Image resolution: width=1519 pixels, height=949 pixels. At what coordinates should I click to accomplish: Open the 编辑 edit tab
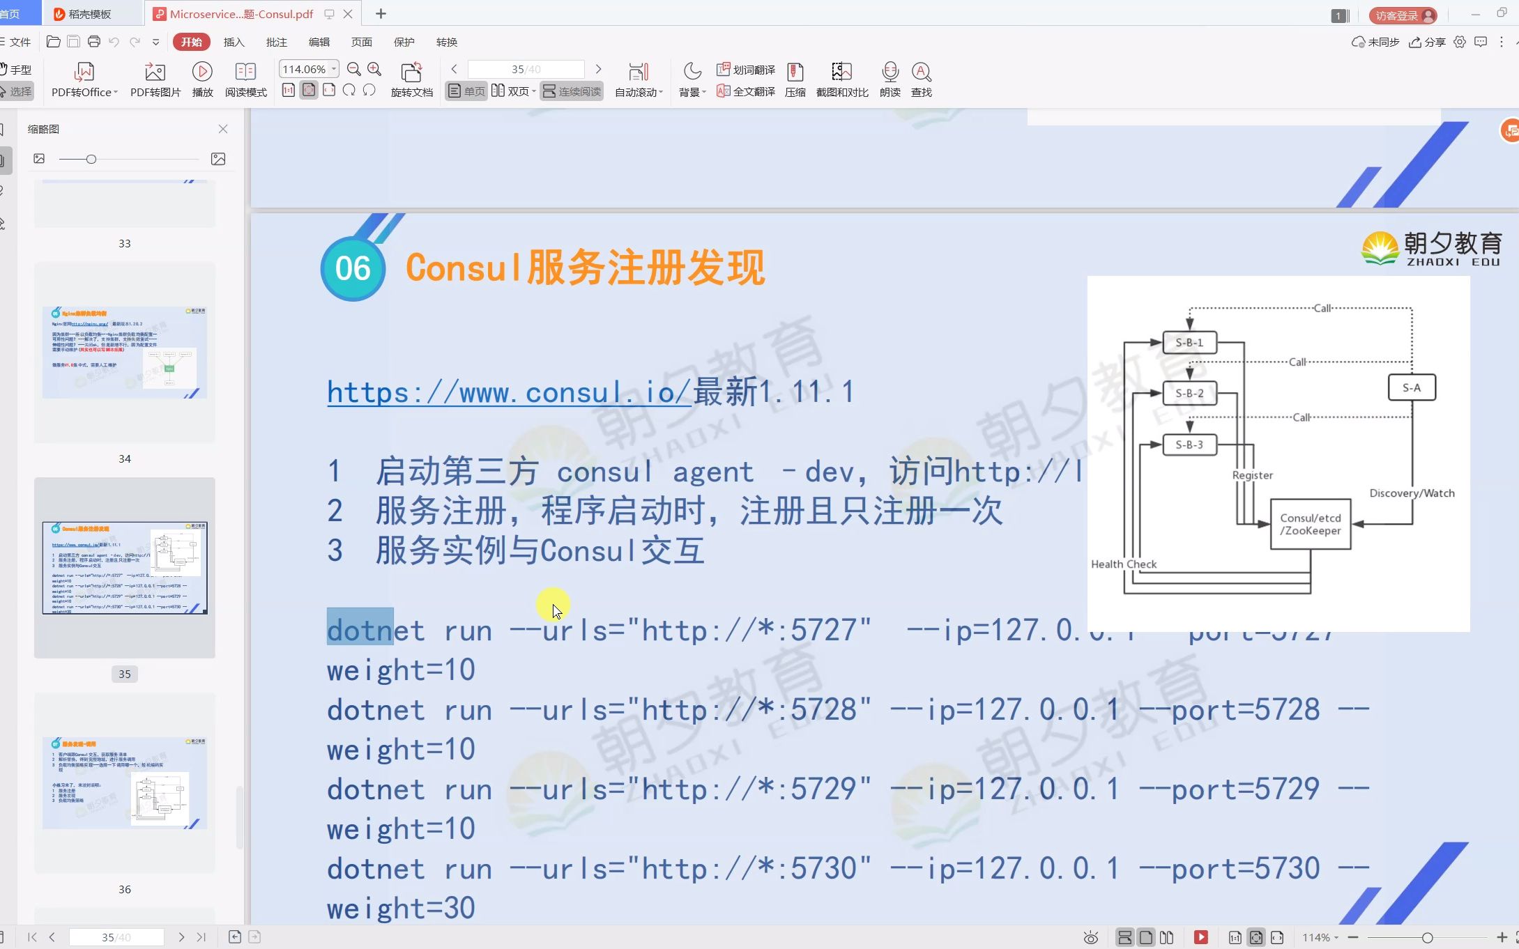pyautogui.click(x=319, y=42)
